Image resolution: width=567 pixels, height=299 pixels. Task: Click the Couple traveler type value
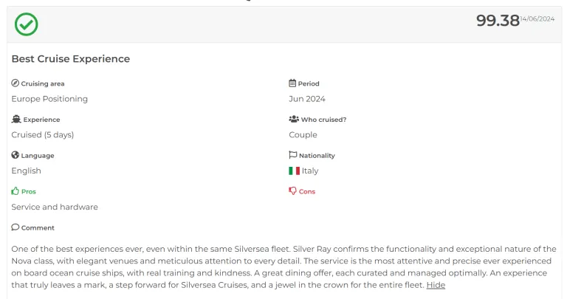303,135
